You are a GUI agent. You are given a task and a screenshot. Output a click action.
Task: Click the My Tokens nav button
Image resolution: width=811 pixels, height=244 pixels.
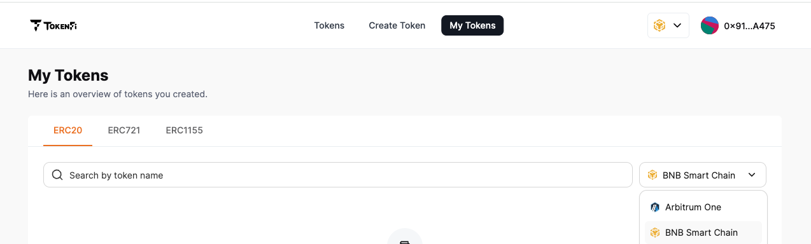pos(472,25)
